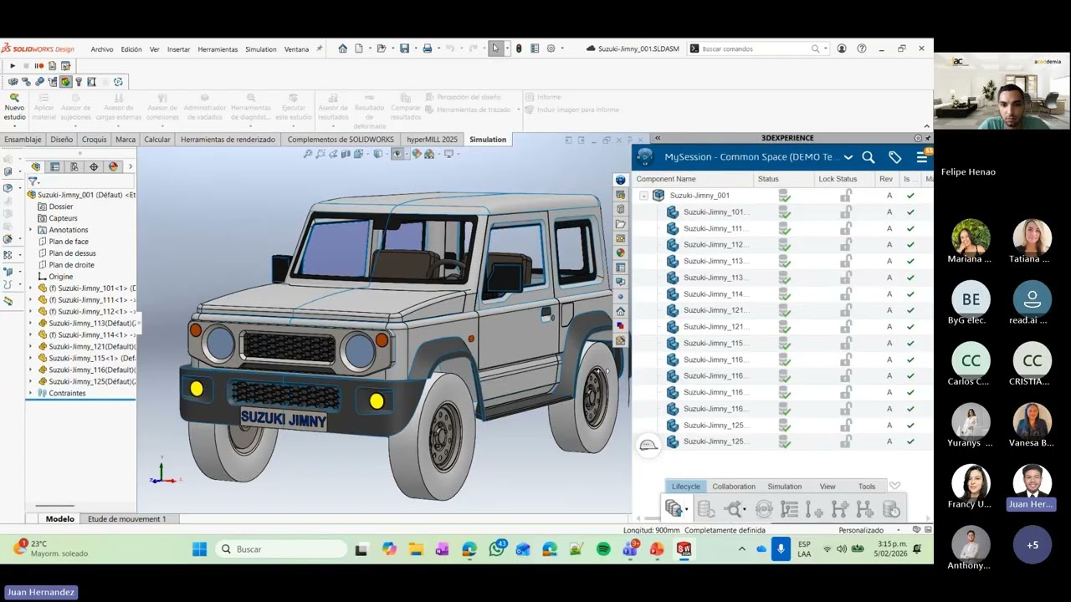Click the helmet assistant round button
This screenshot has height=602, width=1071.
click(648, 446)
